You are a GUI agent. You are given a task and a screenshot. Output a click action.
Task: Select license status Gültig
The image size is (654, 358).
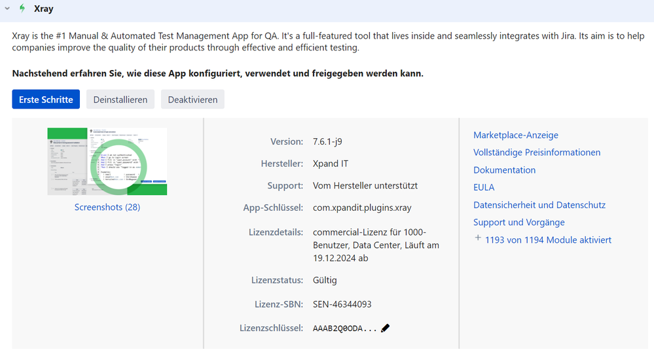325,280
